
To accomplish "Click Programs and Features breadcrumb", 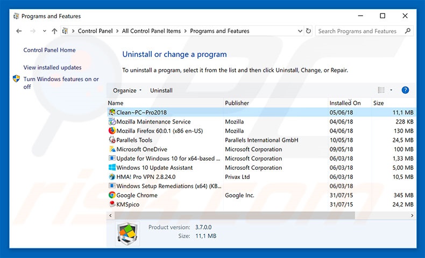I will 219,31.
